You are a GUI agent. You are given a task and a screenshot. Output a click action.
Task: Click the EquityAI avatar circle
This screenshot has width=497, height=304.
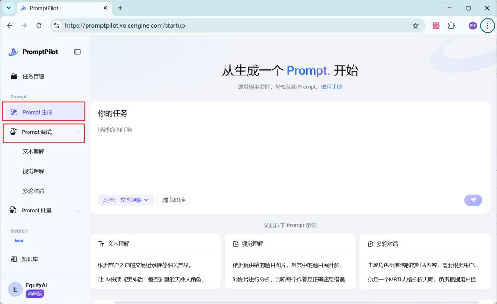point(15,289)
